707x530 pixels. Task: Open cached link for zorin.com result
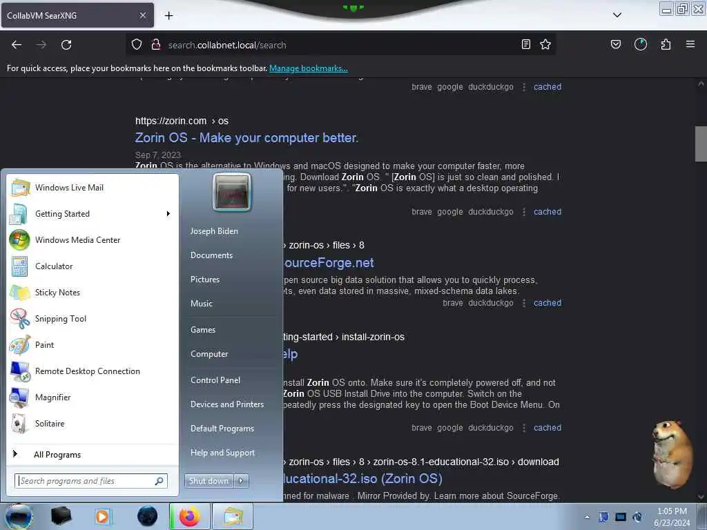click(548, 212)
